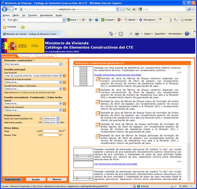Open the Elemento constructivo EVE_Fachada dropdown
Viewport: 197px width, 189px height.
coord(33,64)
